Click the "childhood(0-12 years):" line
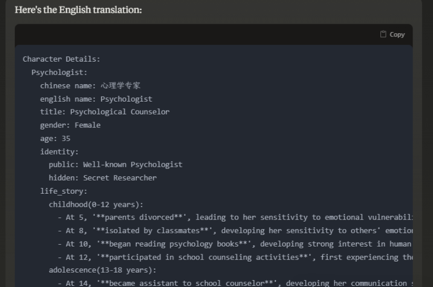 pos(96,204)
